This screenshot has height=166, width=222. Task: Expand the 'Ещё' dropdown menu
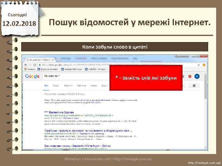[105, 85]
